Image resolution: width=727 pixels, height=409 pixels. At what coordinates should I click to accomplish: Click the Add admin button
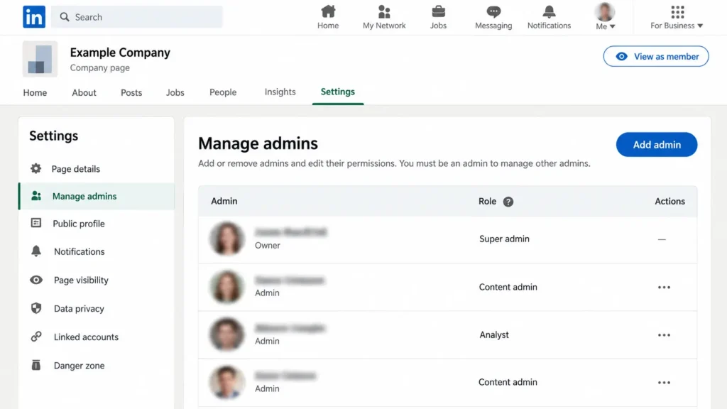pos(657,145)
